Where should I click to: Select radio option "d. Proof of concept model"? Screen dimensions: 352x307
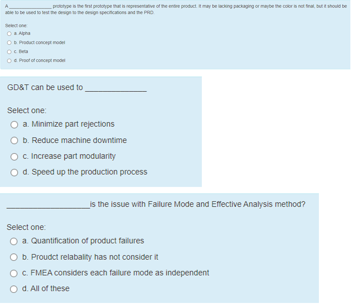tap(9, 60)
